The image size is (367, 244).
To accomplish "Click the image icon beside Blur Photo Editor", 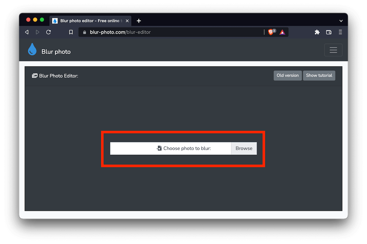I will [35, 76].
